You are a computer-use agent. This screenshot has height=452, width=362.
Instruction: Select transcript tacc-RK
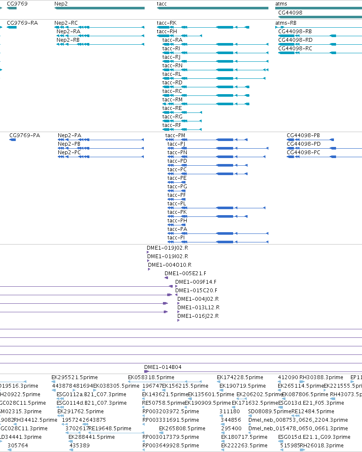(x=167, y=23)
